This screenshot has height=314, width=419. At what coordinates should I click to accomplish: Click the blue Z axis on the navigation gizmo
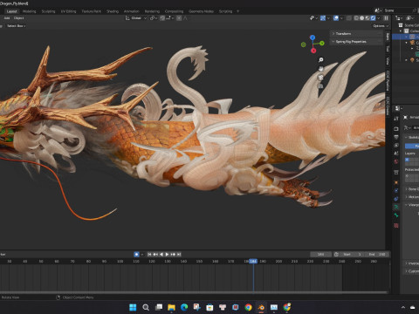point(313,38)
